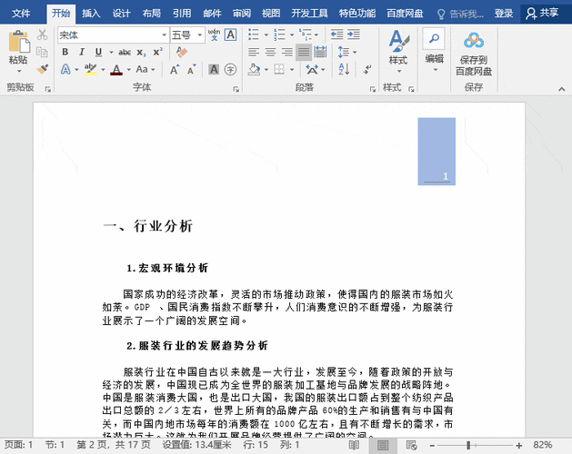Viewport: 572px width, 454px height.
Task: Click the paragraph shading bucket icon
Action: (254, 69)
